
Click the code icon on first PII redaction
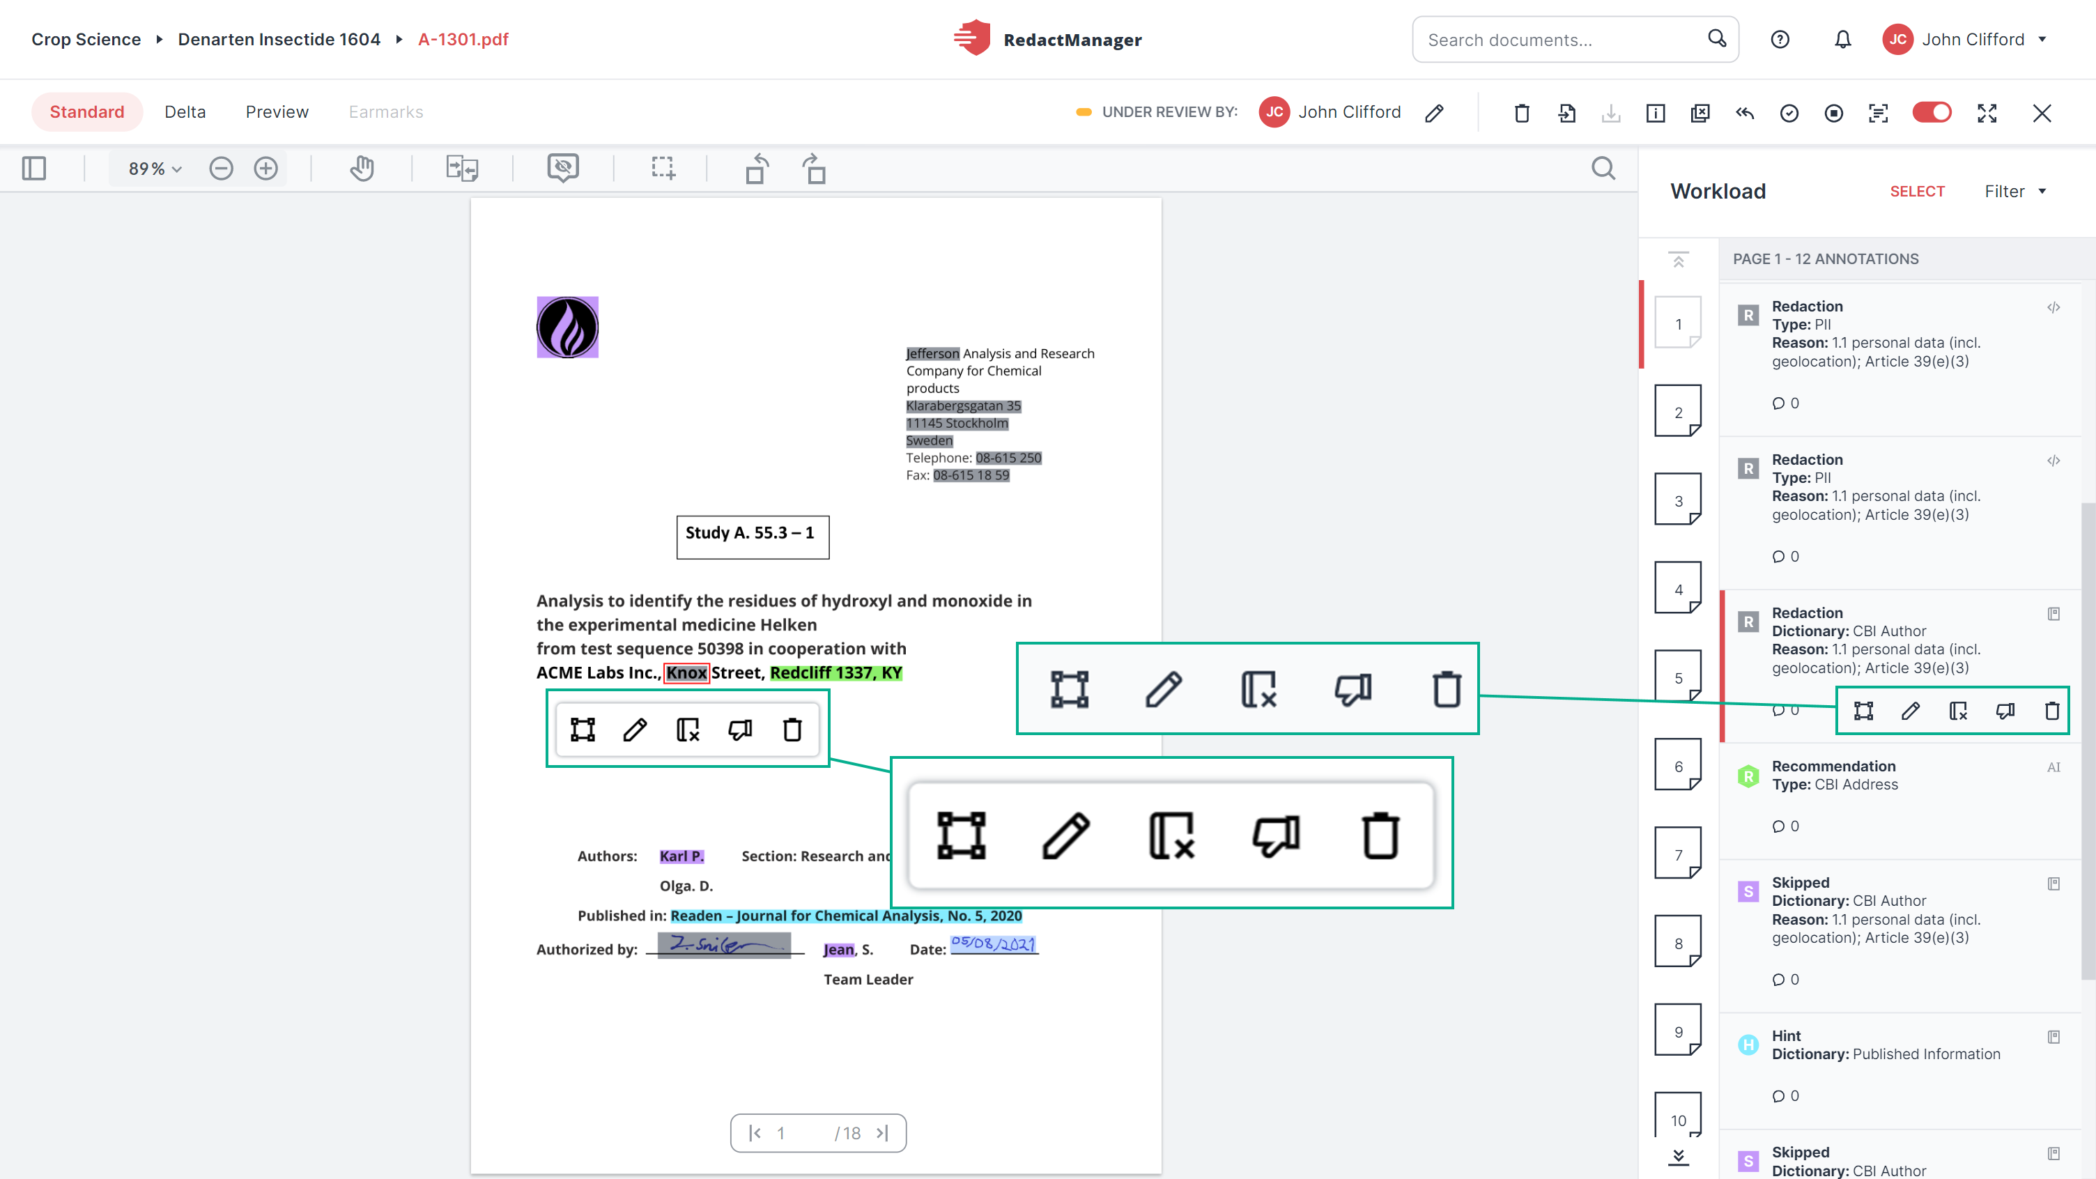pyautogui.click(x=2053, y=307)
